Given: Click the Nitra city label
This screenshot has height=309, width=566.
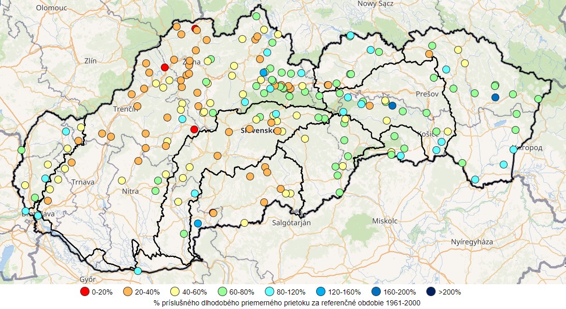Looking at the screenshot, I should tap(130, 191).
